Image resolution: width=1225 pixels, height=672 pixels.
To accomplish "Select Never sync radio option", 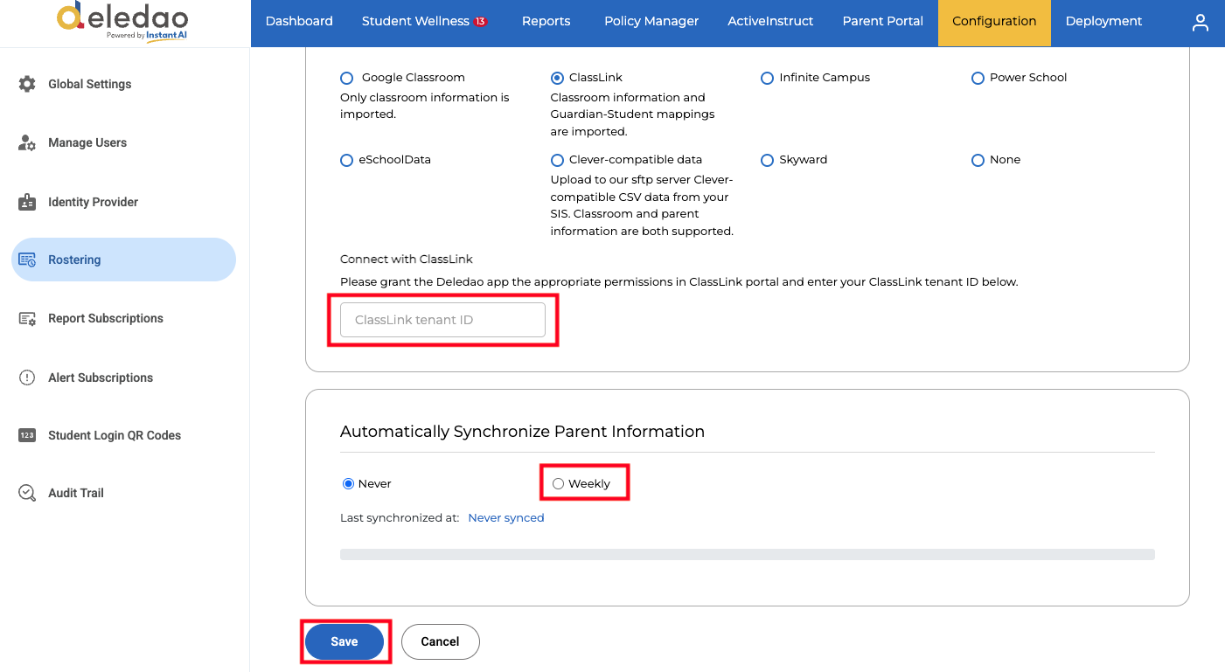I will [348, 483].
